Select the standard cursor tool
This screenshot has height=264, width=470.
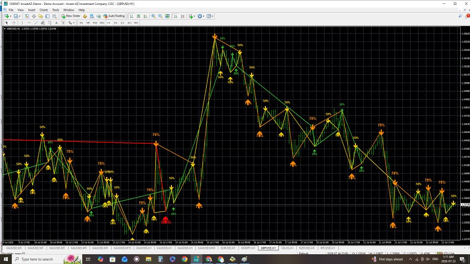pos(6,23)
